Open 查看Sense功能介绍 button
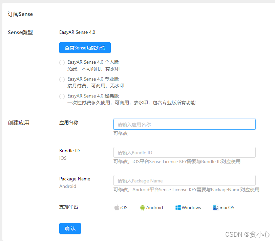The height and width of the screenshot is (241, 275). pos(85,48)
